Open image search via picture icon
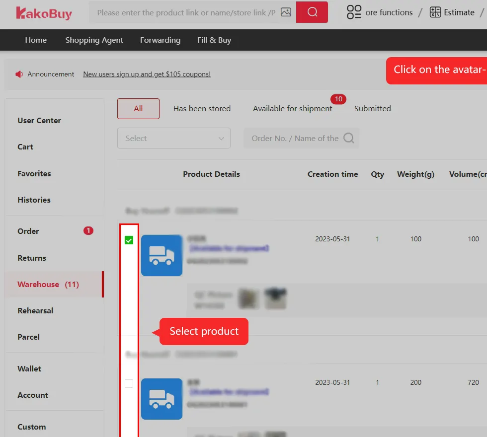487x437 pixels. coord(286,12)
